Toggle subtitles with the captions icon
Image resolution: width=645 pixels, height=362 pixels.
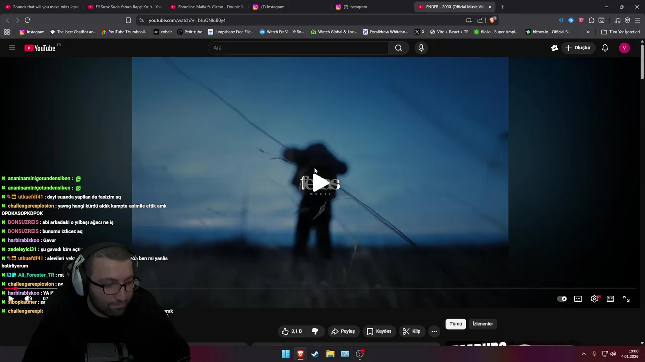pyautogui.click(x=578, y=299)
